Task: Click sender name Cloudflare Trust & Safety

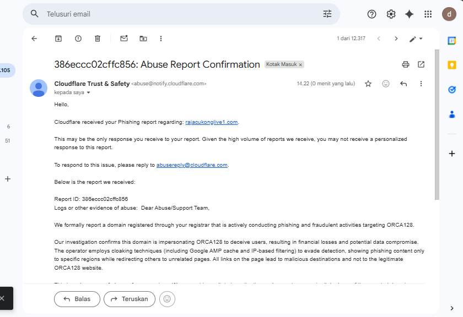Action: pyautogui.click(x=92, y=84)
